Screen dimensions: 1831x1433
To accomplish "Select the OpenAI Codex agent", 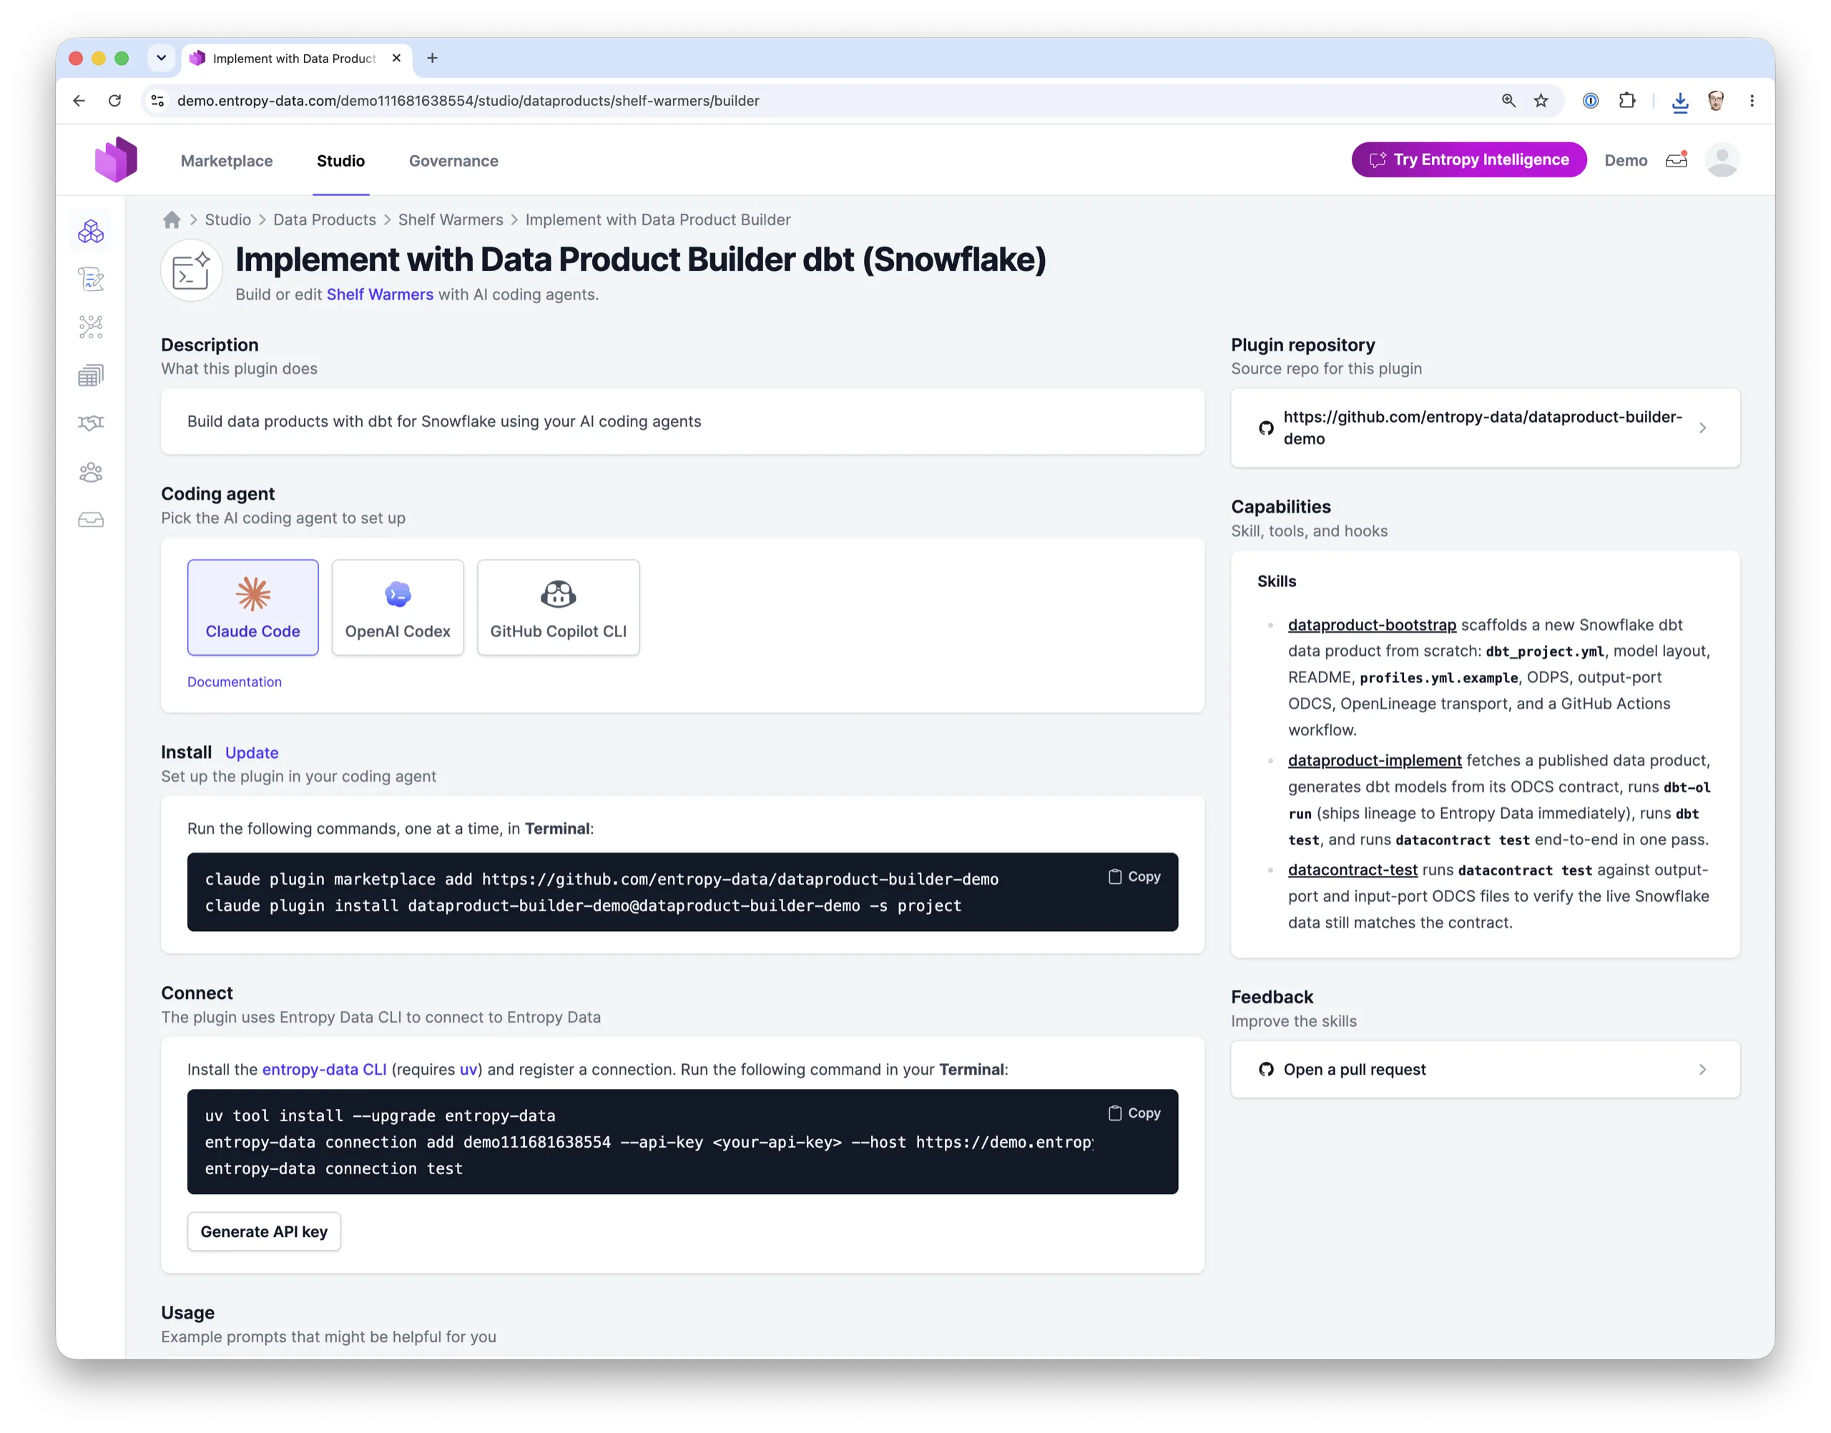I will pos(398,607).
